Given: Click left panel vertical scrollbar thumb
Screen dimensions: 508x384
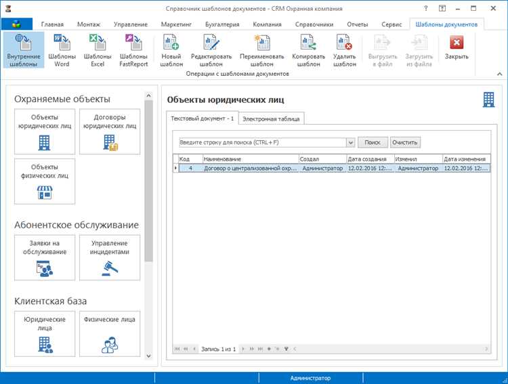Looking at the screenshot, I should pyautogui.click(x=149, y=181).
